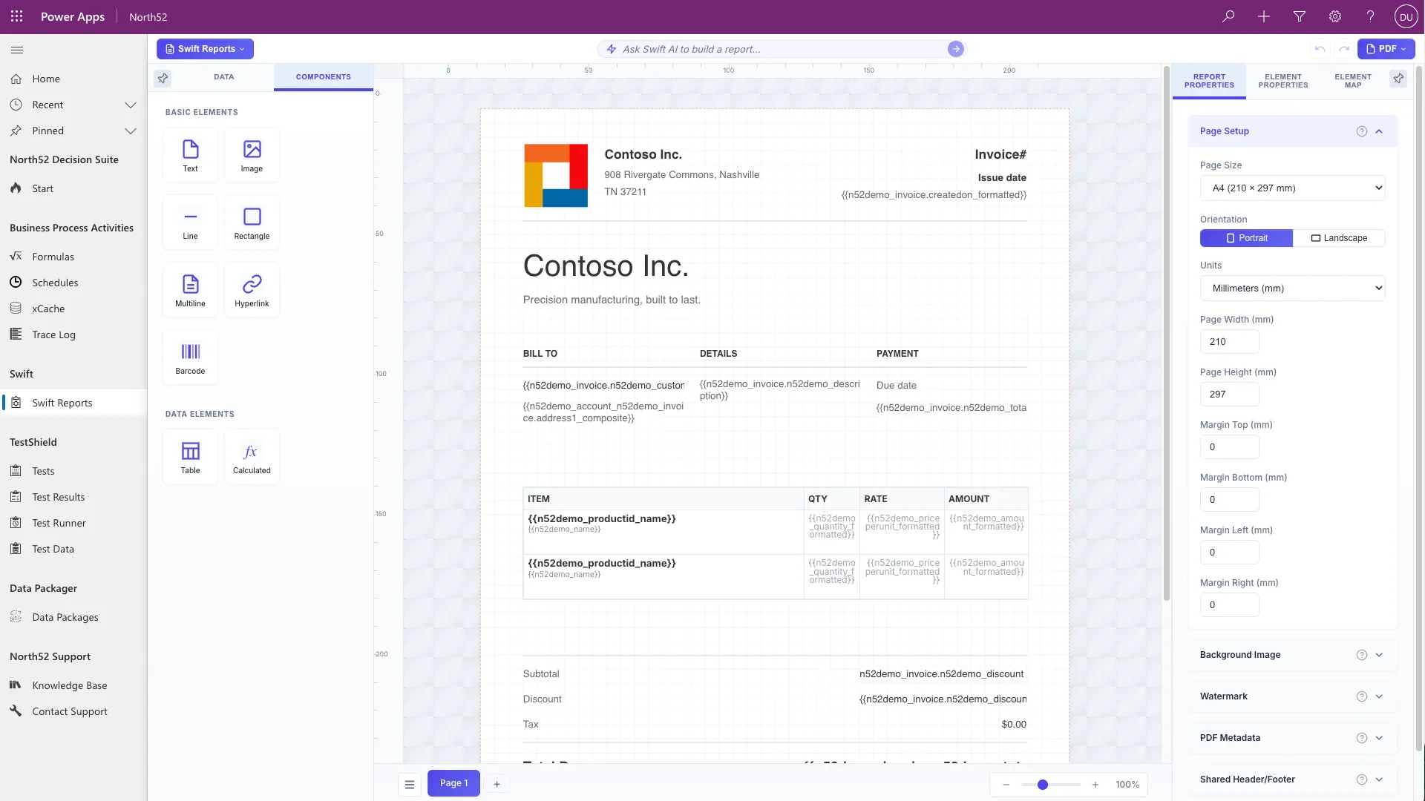The width and height of the screenshot is (1425, 801).
Task: Click the undo arrow in the toolbar
Action: click(x=1320, y=49)
